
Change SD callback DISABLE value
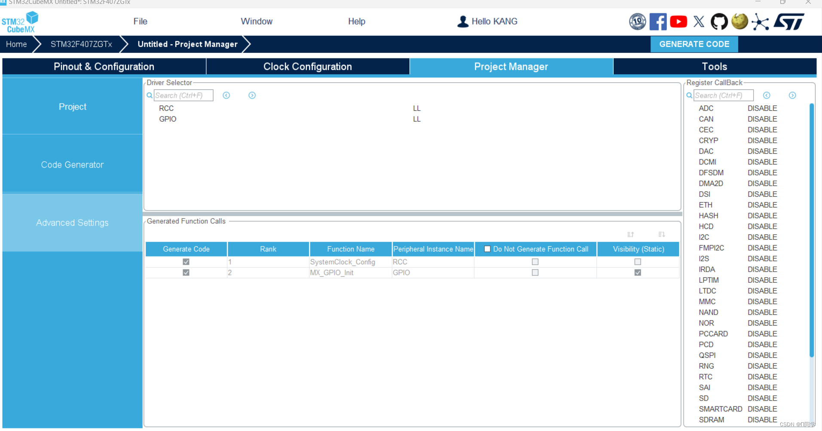point(762,398)
